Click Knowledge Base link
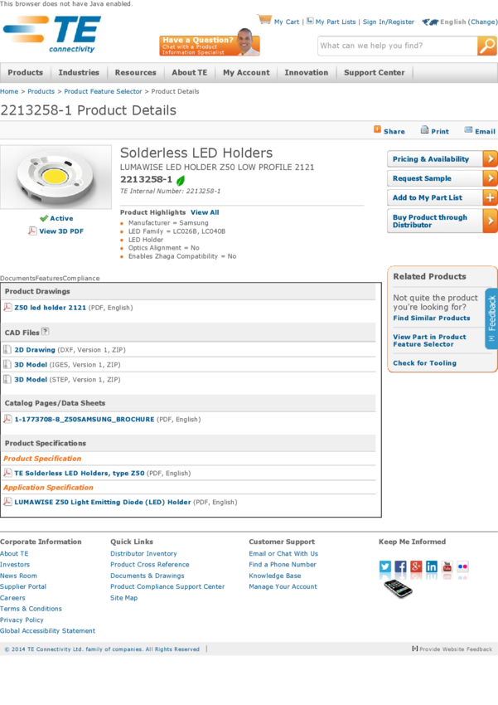Image resolution: width=498 pixels, height=705 pixels. [275, 576]
